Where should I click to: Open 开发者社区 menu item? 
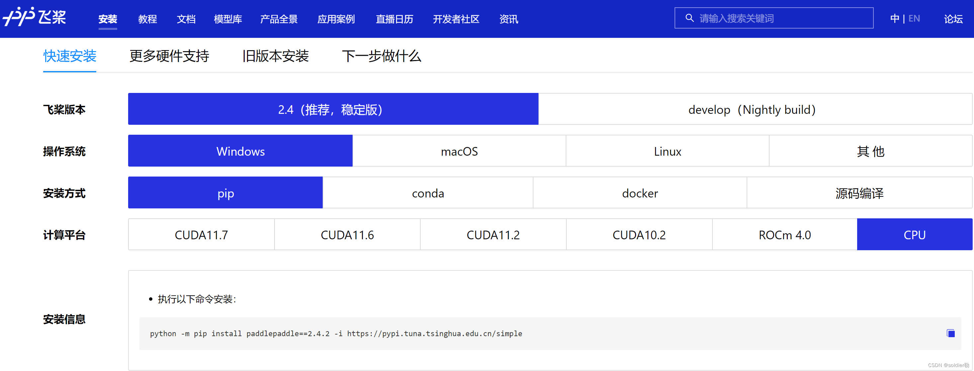click(x=456, y=19)
